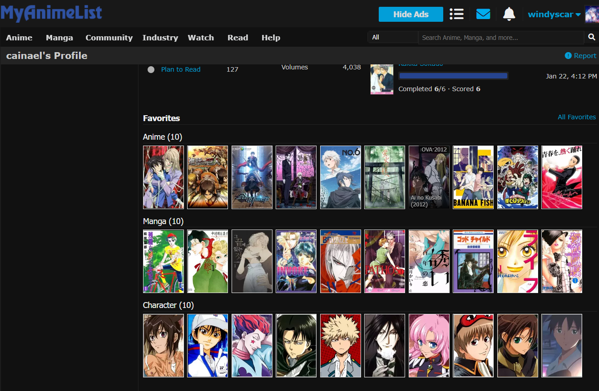This screenshot has width=599, height=391.
Task: Open the list menu icon in header
Action: [456, 14]
